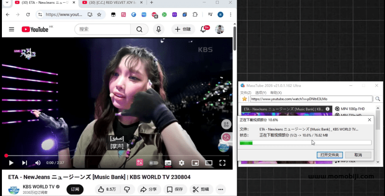Expand more actions (three dots) under video

[x=221, y=189]
